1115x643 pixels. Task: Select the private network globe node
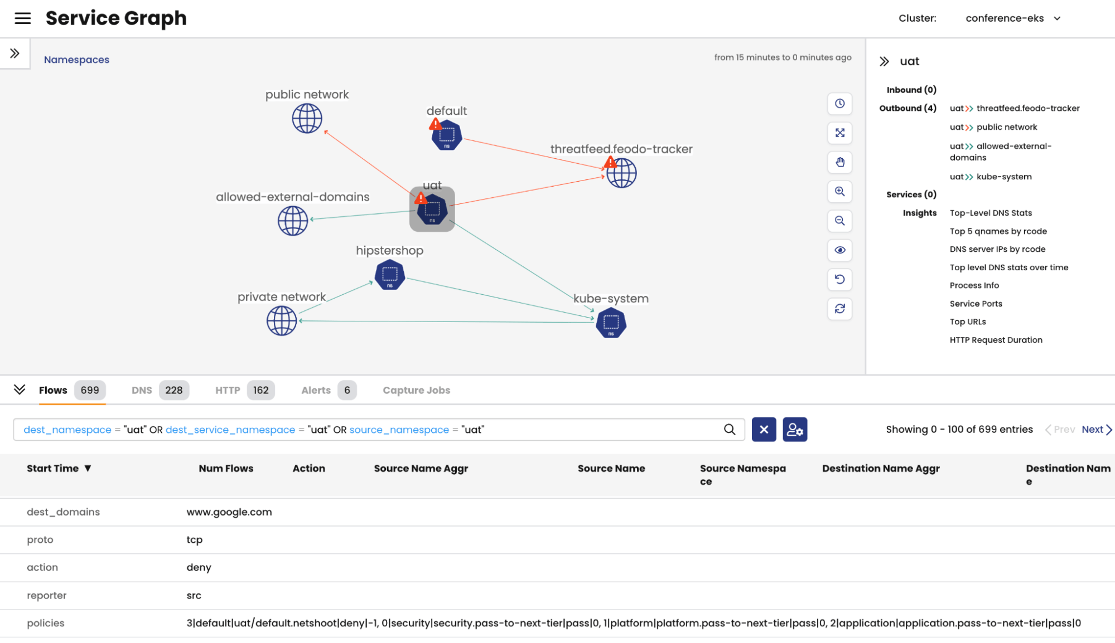(x=282, y=321)
